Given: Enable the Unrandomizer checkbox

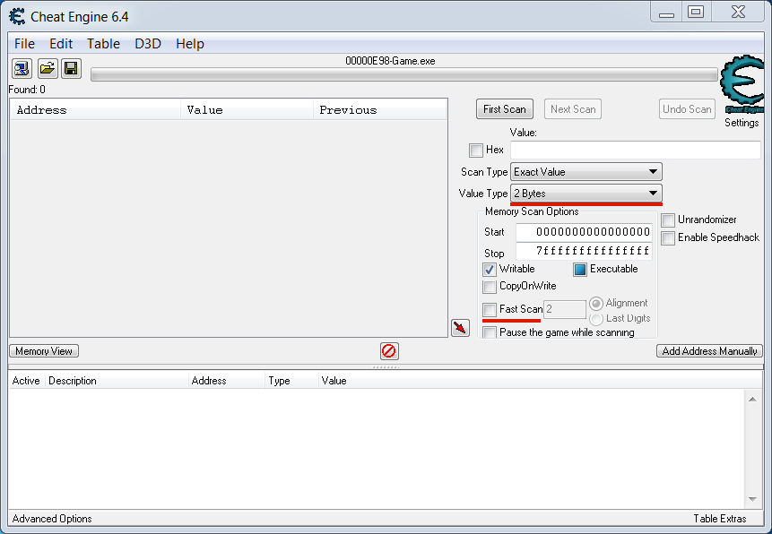Looking at the screenshot, I should [x=668, y=220].
